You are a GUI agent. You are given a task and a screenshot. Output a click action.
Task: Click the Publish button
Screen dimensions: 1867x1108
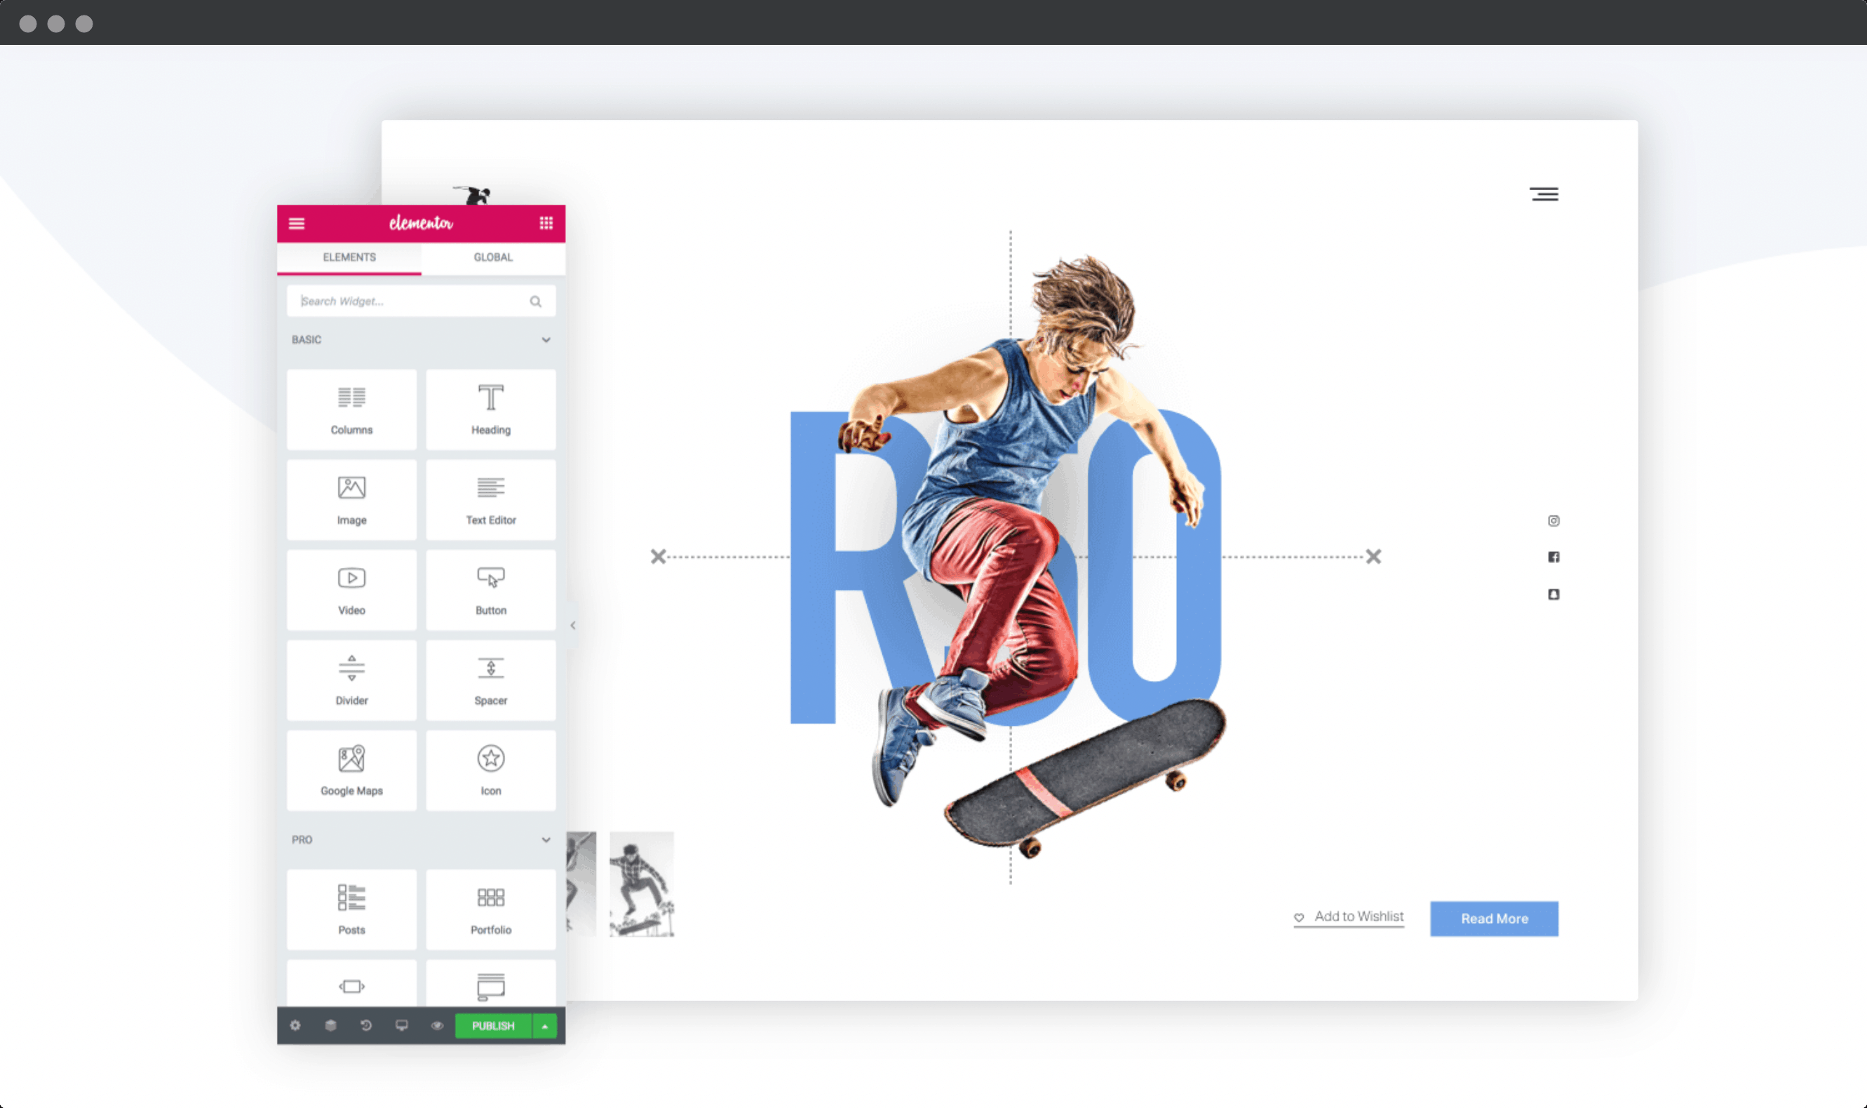pos(493,1025)
